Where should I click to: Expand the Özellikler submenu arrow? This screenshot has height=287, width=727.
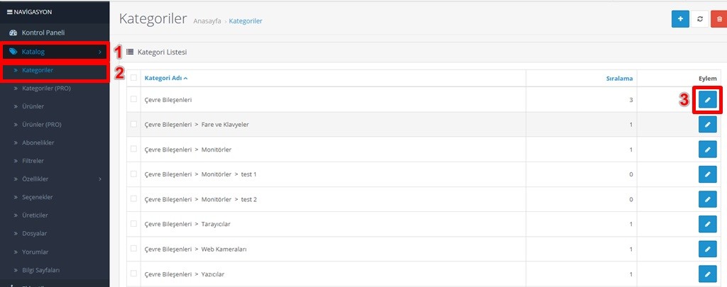point(100,179)
